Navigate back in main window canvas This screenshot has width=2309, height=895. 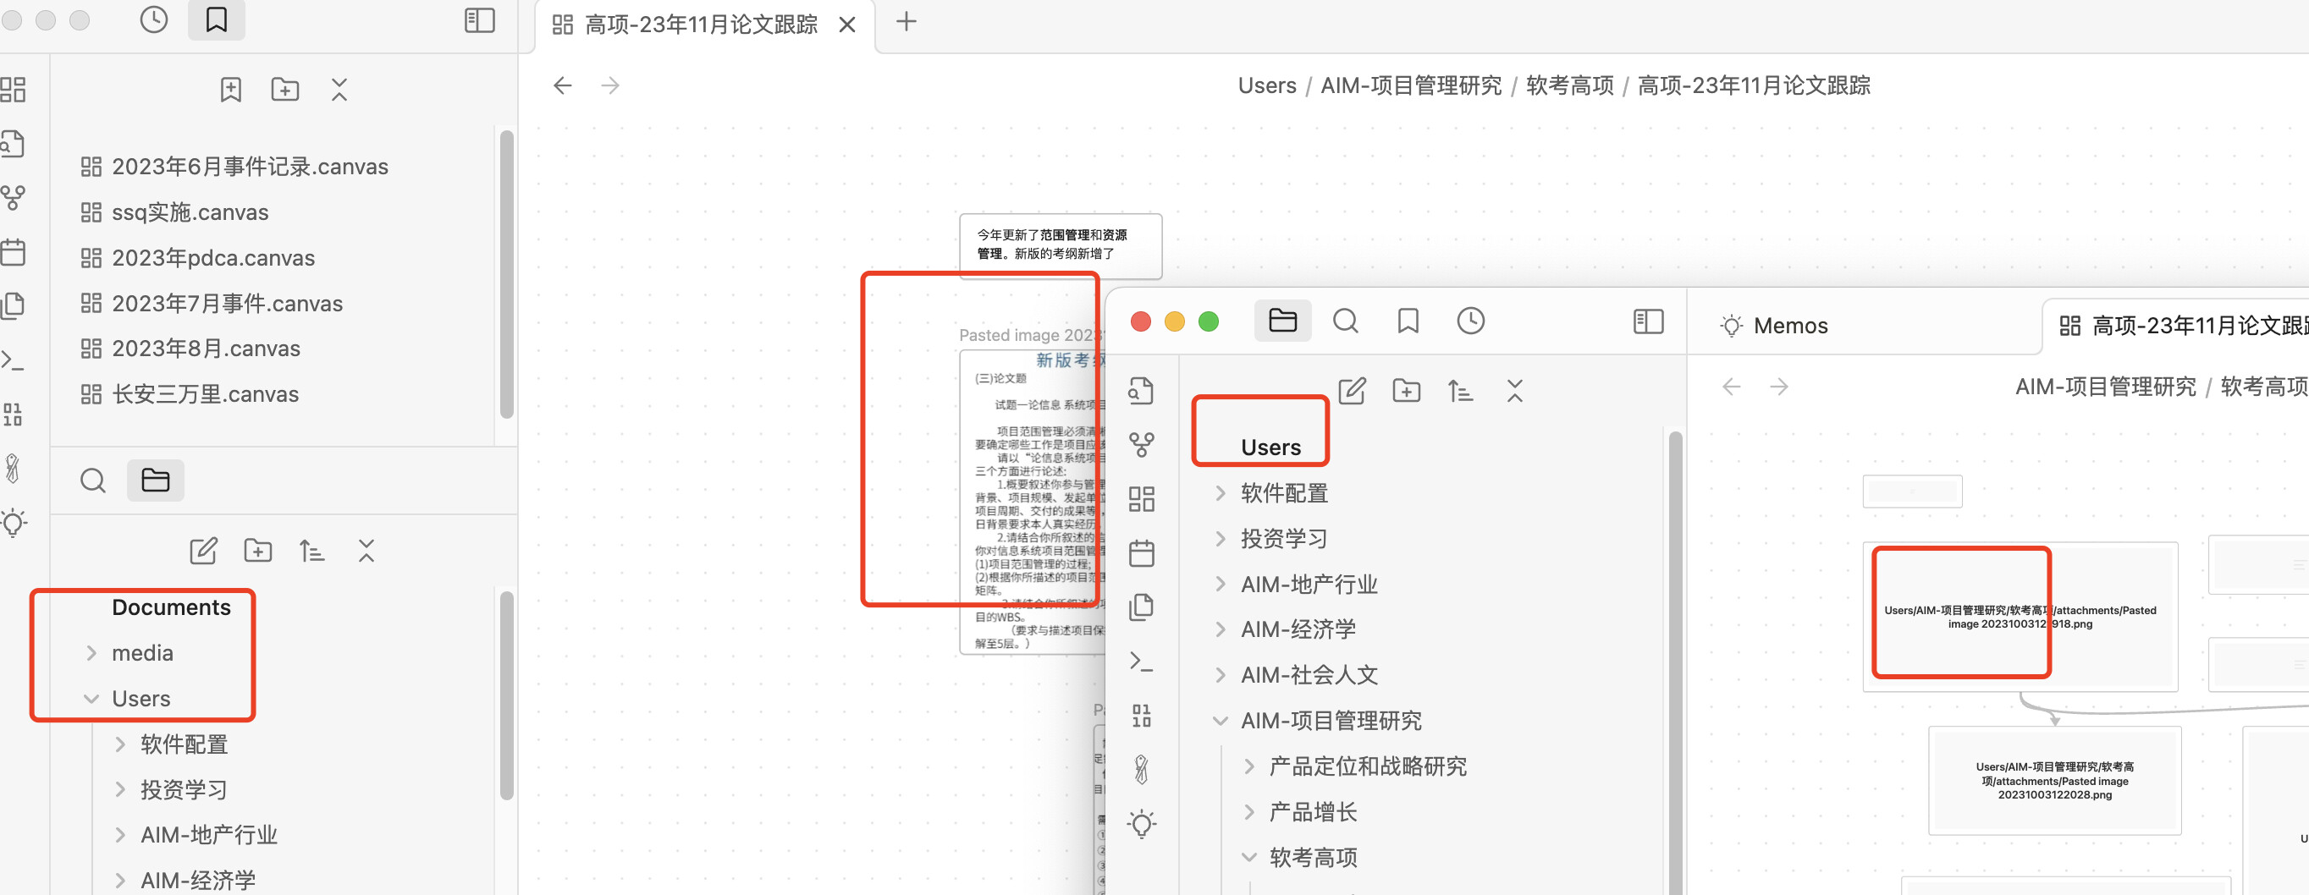pos(563,85)
